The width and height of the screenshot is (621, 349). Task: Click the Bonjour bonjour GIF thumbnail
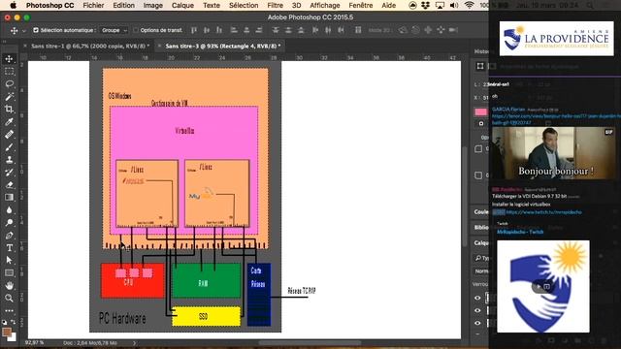pyautogui.click(x=554, y=153)
